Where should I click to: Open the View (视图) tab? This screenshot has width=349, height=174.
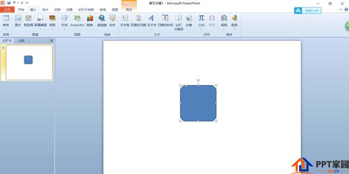tap(115, 10)
